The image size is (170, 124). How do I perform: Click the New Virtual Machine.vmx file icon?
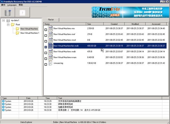click(x=51, y=28)
